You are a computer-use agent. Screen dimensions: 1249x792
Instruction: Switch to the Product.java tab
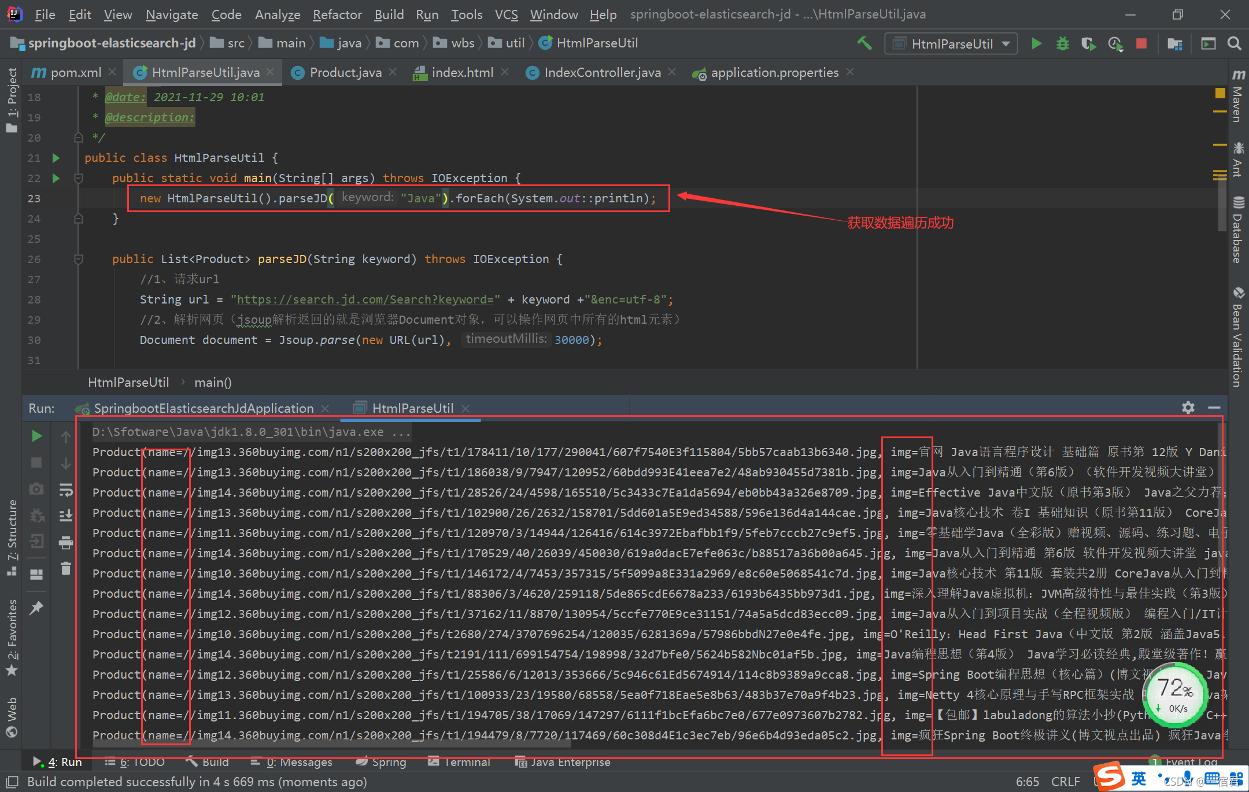(x=345, y=73)
